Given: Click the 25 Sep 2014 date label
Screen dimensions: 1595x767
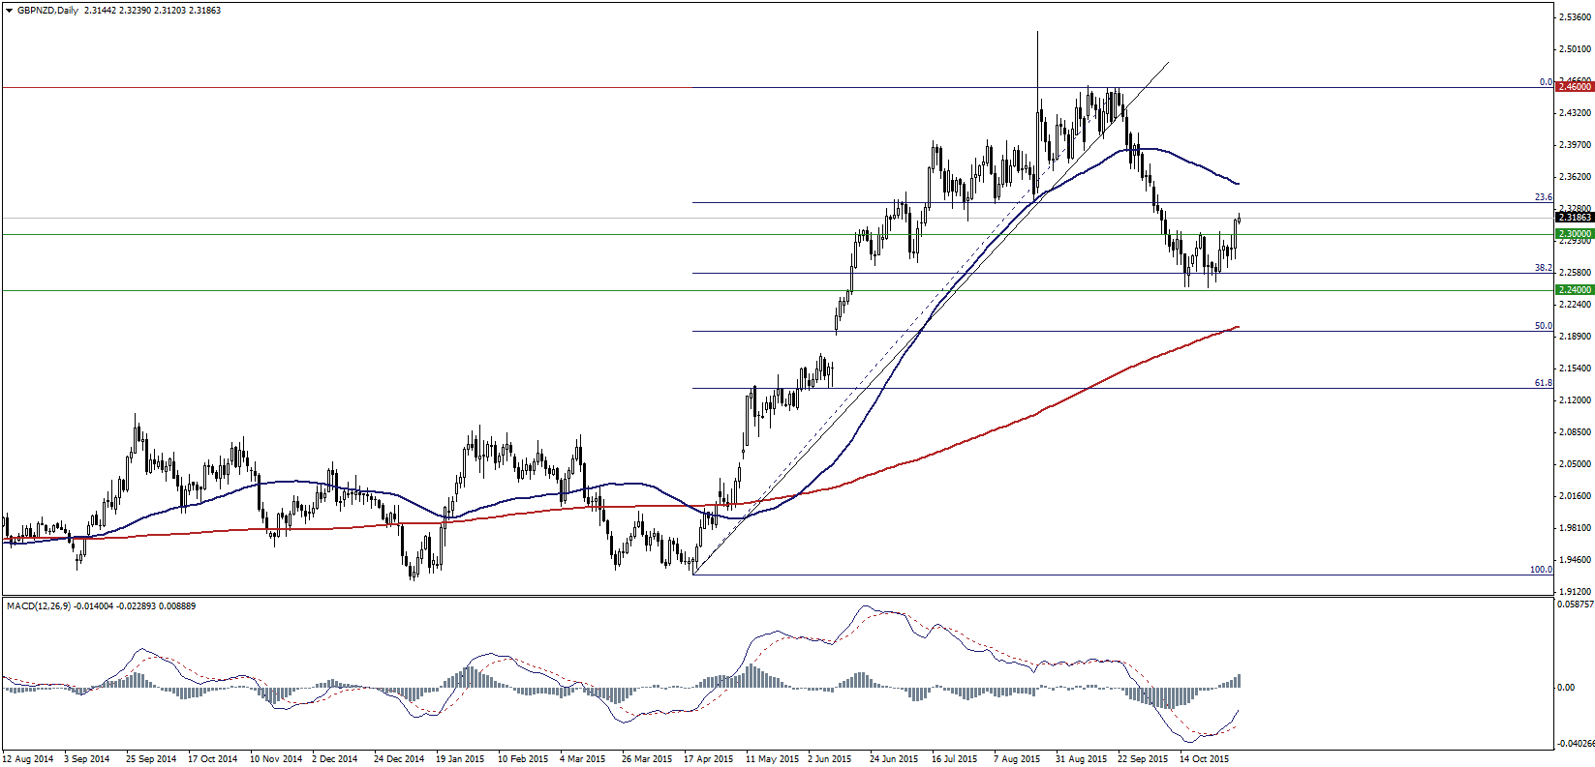Looking at the screenshot, I should pyautogui.click(x=151, y=759).
